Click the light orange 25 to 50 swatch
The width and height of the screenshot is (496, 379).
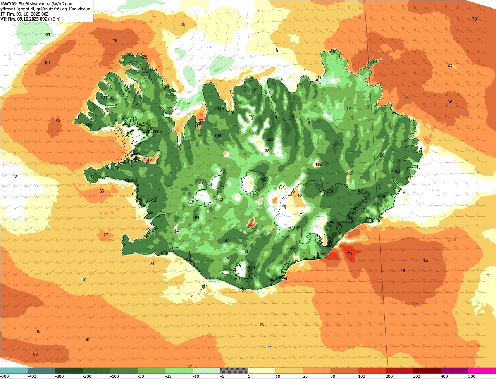[x=317, y=370]
